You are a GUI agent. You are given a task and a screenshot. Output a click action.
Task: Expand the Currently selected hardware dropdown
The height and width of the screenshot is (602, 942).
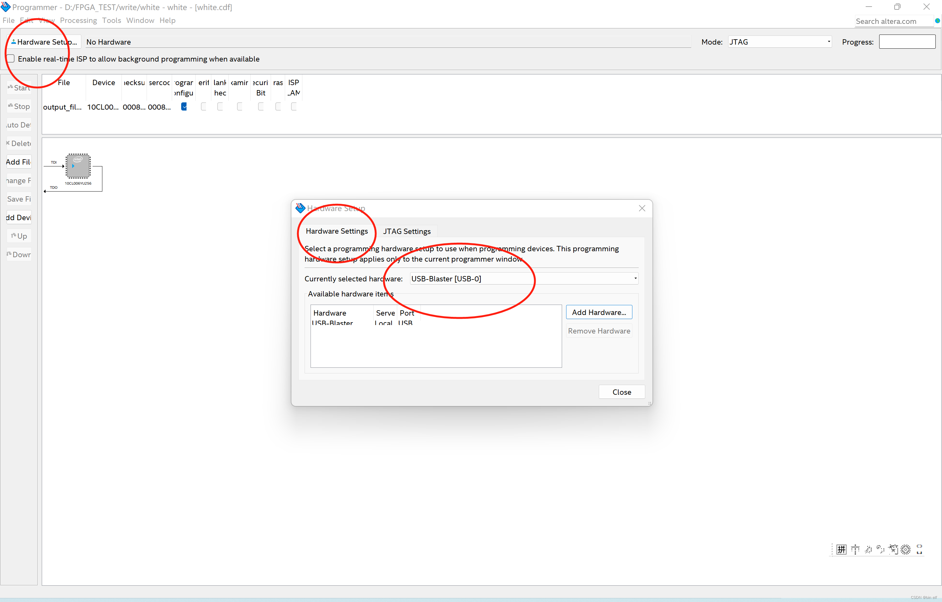tap(524, 279)
